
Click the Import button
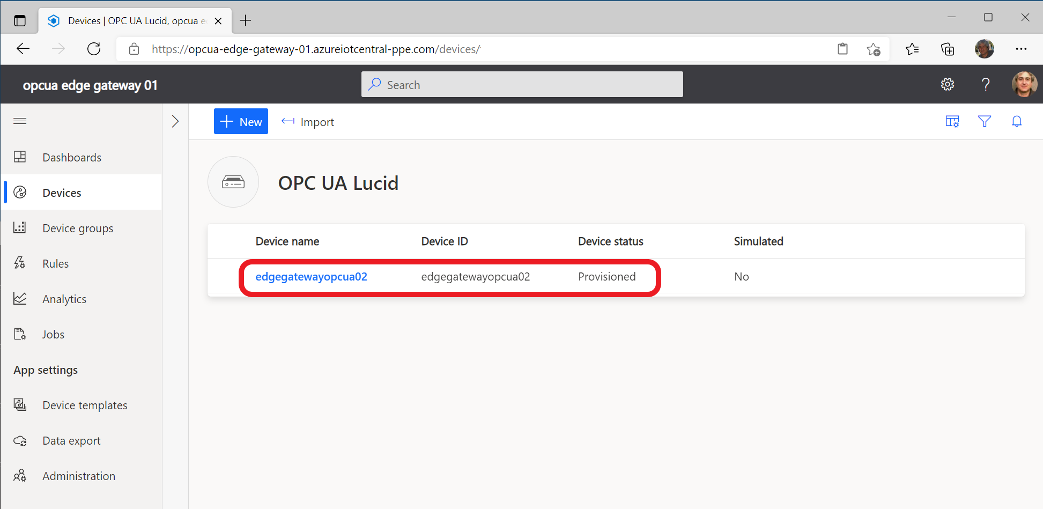(x=308, y=122)
